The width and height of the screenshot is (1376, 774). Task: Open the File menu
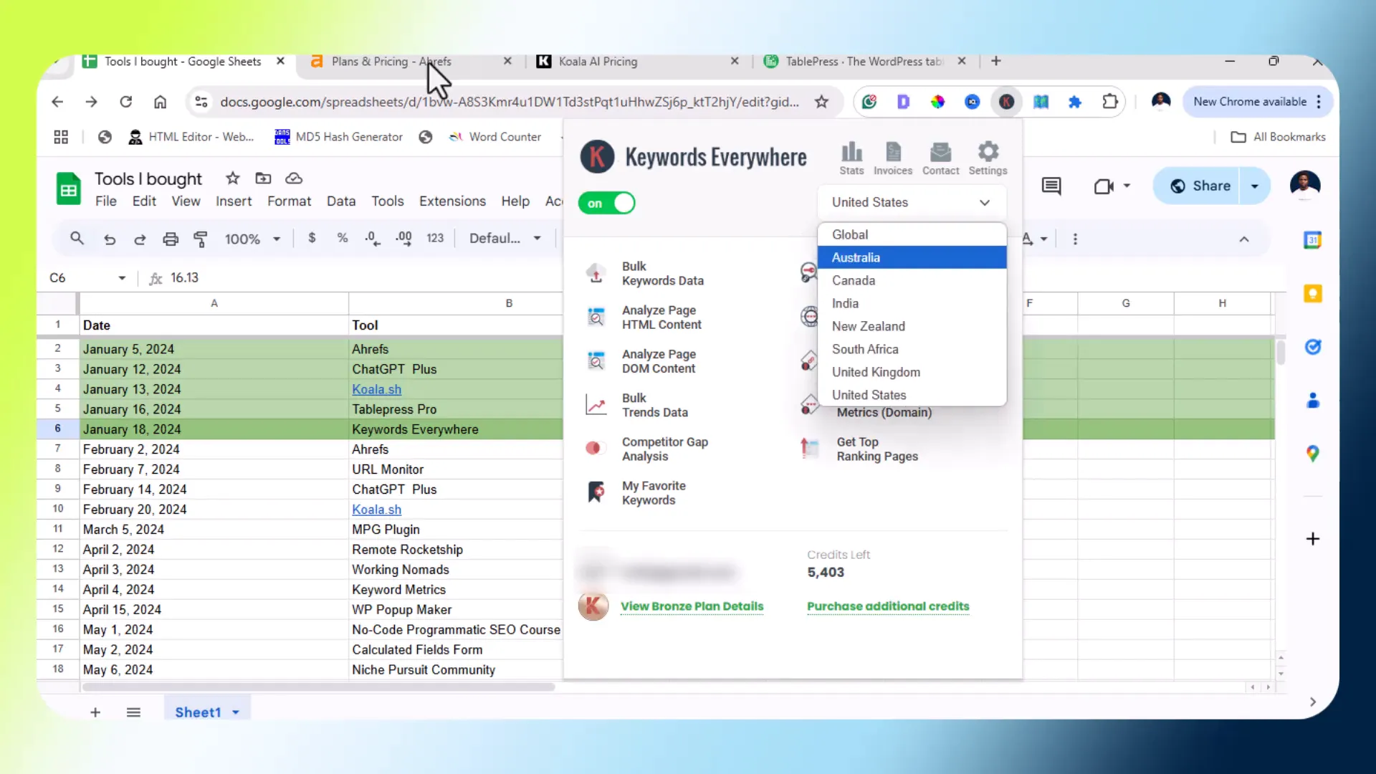105,201
